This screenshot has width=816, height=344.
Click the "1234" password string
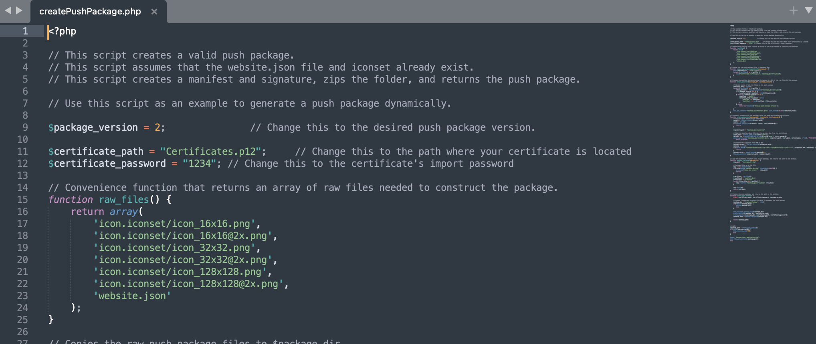pos(199,164)
